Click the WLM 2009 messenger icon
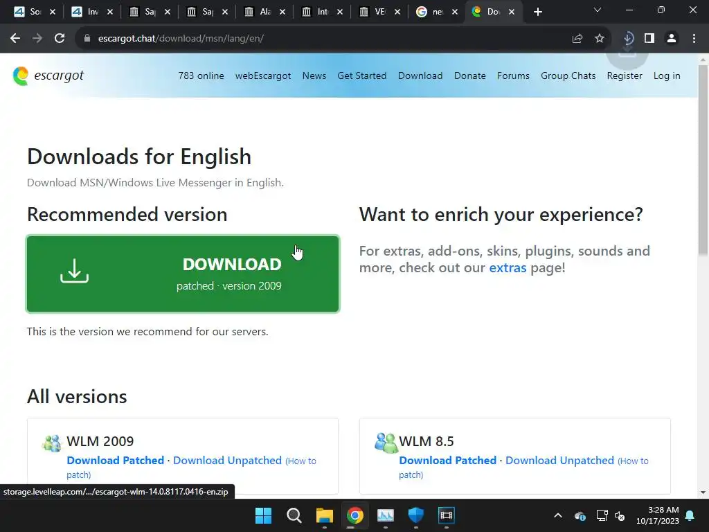 [51, 443]
